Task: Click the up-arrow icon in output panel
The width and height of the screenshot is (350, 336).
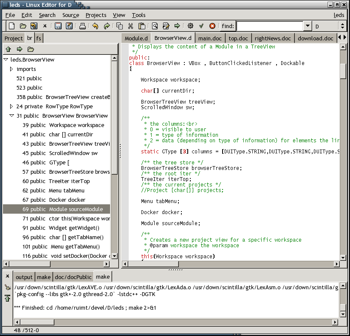Action: point(8,298)
